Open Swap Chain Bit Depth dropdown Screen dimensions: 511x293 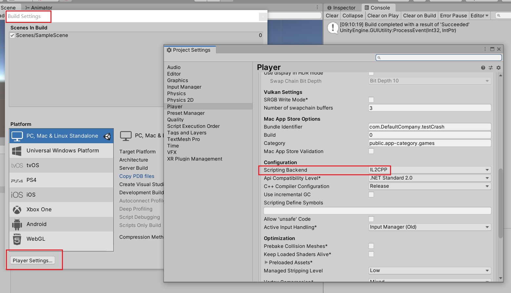point(430,81)
